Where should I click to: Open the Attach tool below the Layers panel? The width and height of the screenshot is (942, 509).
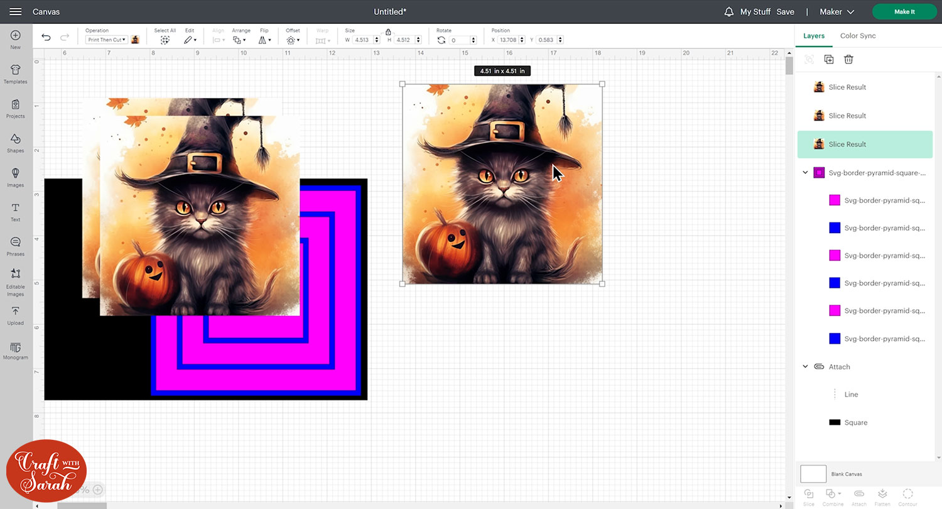858,496
